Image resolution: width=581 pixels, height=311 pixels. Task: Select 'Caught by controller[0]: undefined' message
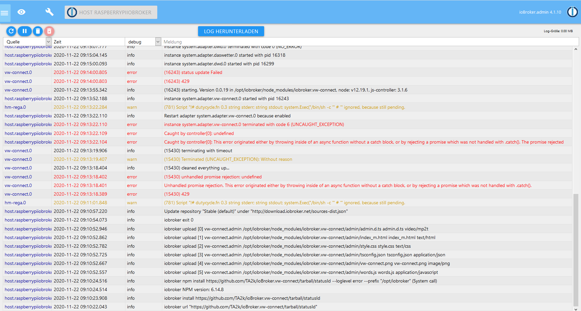coord(199,133)
